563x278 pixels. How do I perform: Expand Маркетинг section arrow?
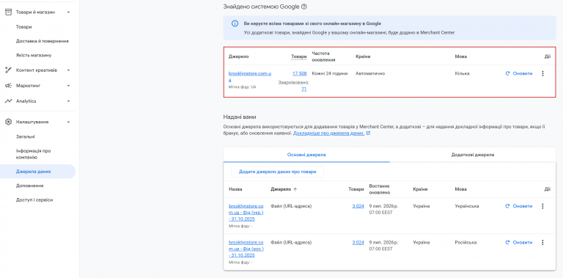[x=68, y=86]
